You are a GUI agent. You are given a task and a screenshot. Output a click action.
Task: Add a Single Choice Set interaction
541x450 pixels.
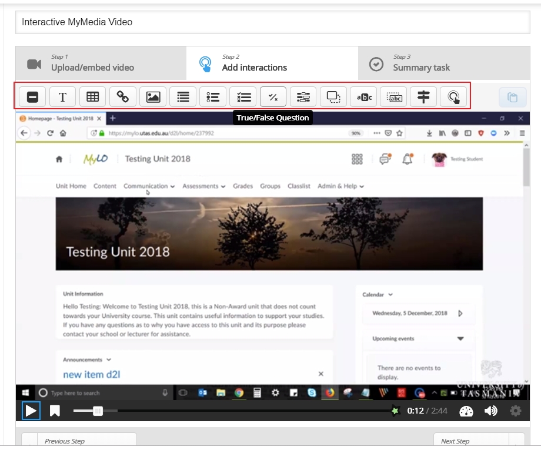(x=213, y=97)
